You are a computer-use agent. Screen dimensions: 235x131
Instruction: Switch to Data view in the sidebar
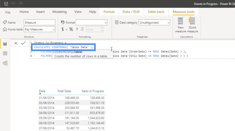pos(5,53)
